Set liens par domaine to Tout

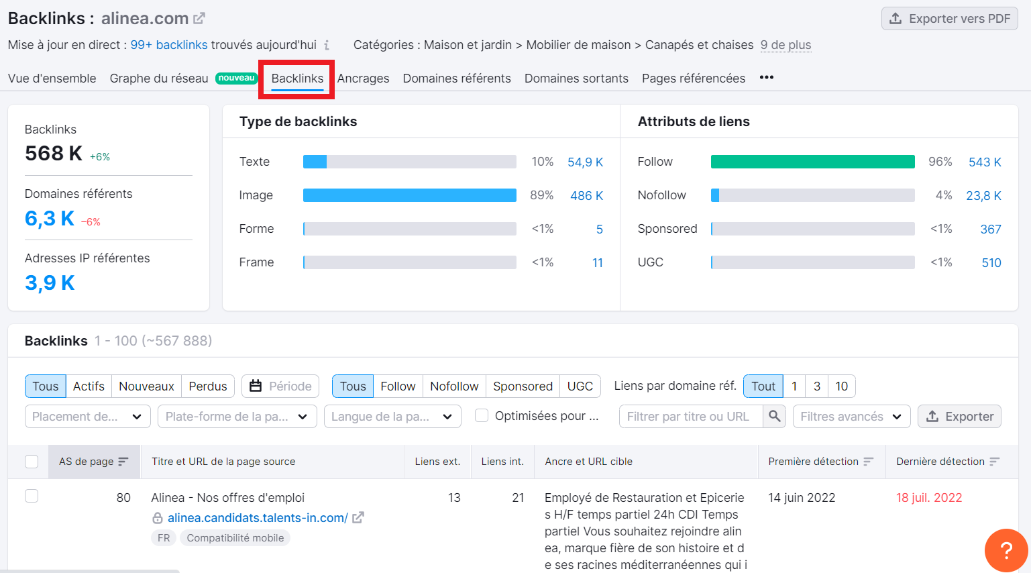pyautogui.click(x=763, y=386)
